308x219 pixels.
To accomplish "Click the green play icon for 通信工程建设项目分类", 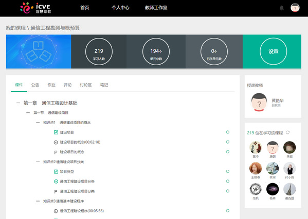I will point(56,182).
